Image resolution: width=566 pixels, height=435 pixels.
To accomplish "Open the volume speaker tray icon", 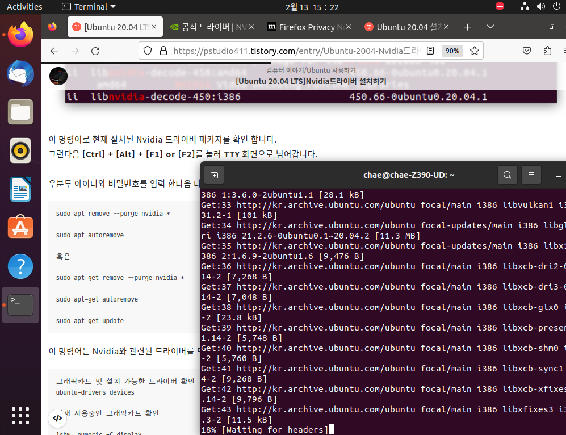I will coord(540,6).
